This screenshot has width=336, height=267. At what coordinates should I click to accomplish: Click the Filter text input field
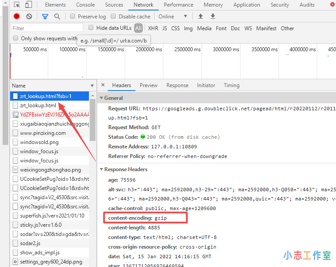[47, 28]
